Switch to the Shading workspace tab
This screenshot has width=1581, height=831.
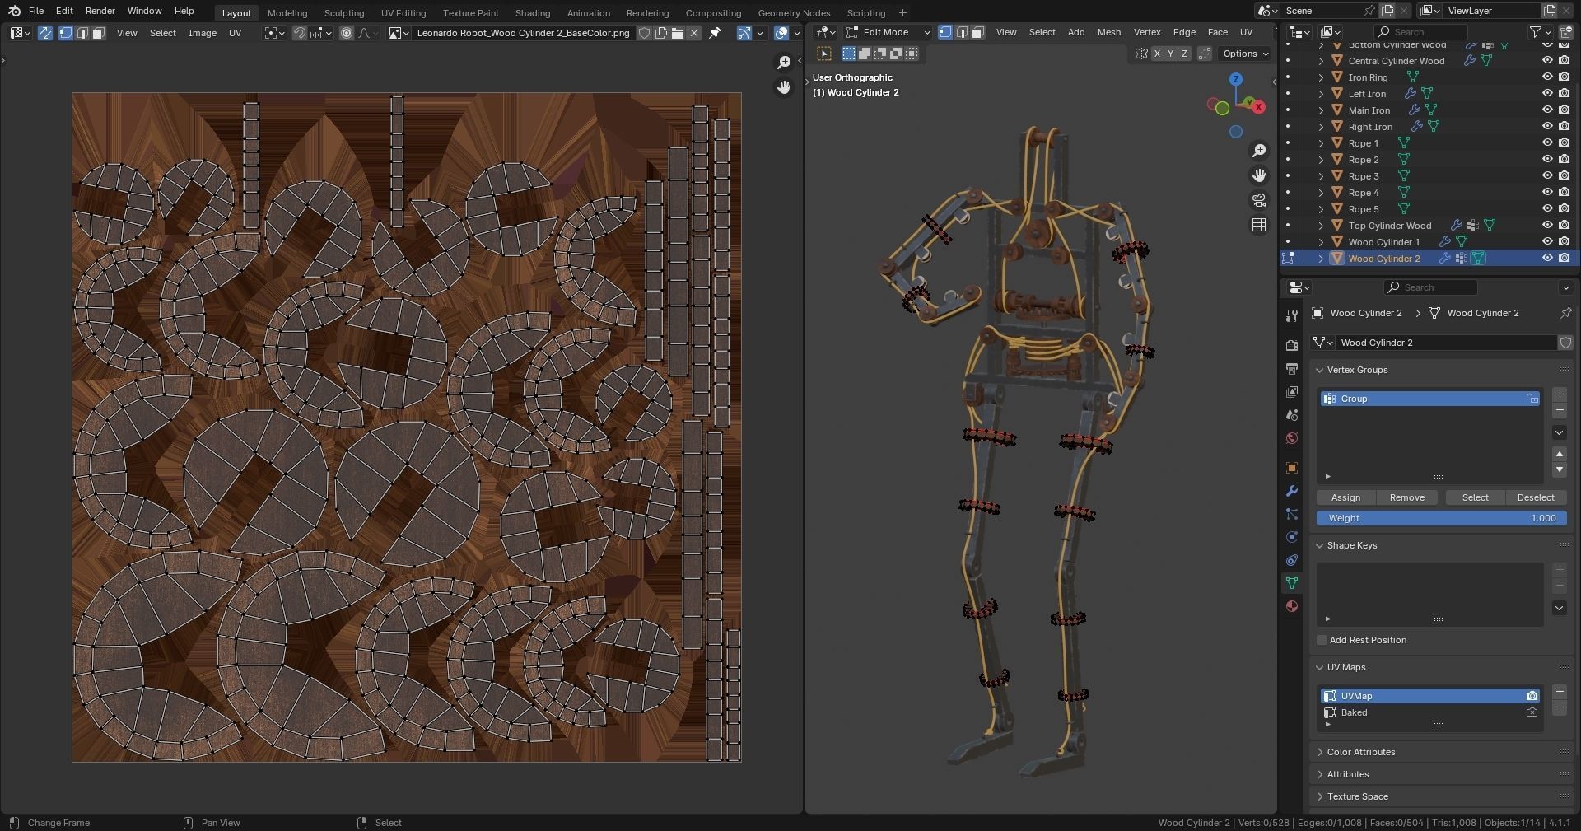(533, 13)
